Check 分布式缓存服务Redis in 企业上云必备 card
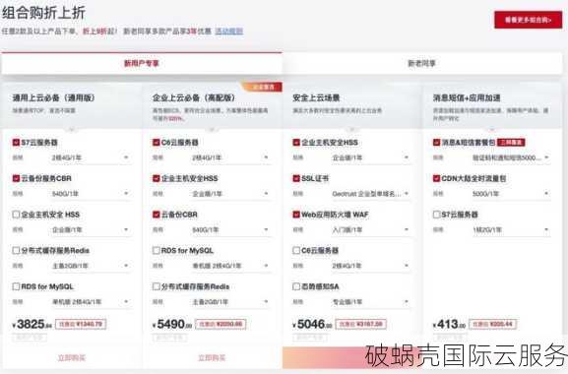This screenshot has height=374, width=568. pos(157,286)
